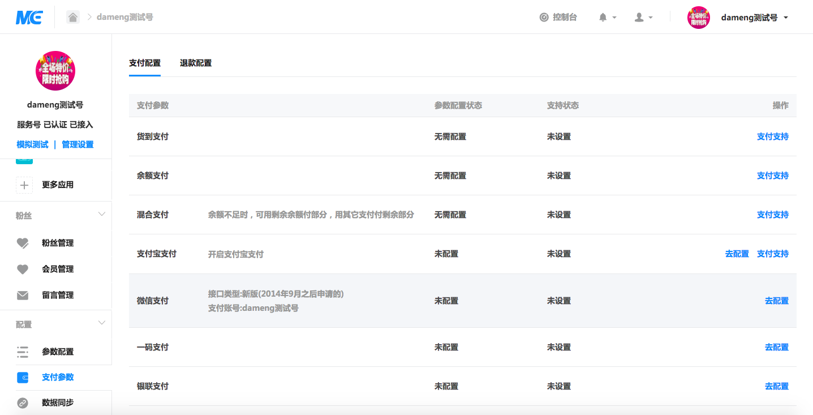
Task: Click the 货到支付 row label
Action: pyautogui.click(x=153, y=136)
